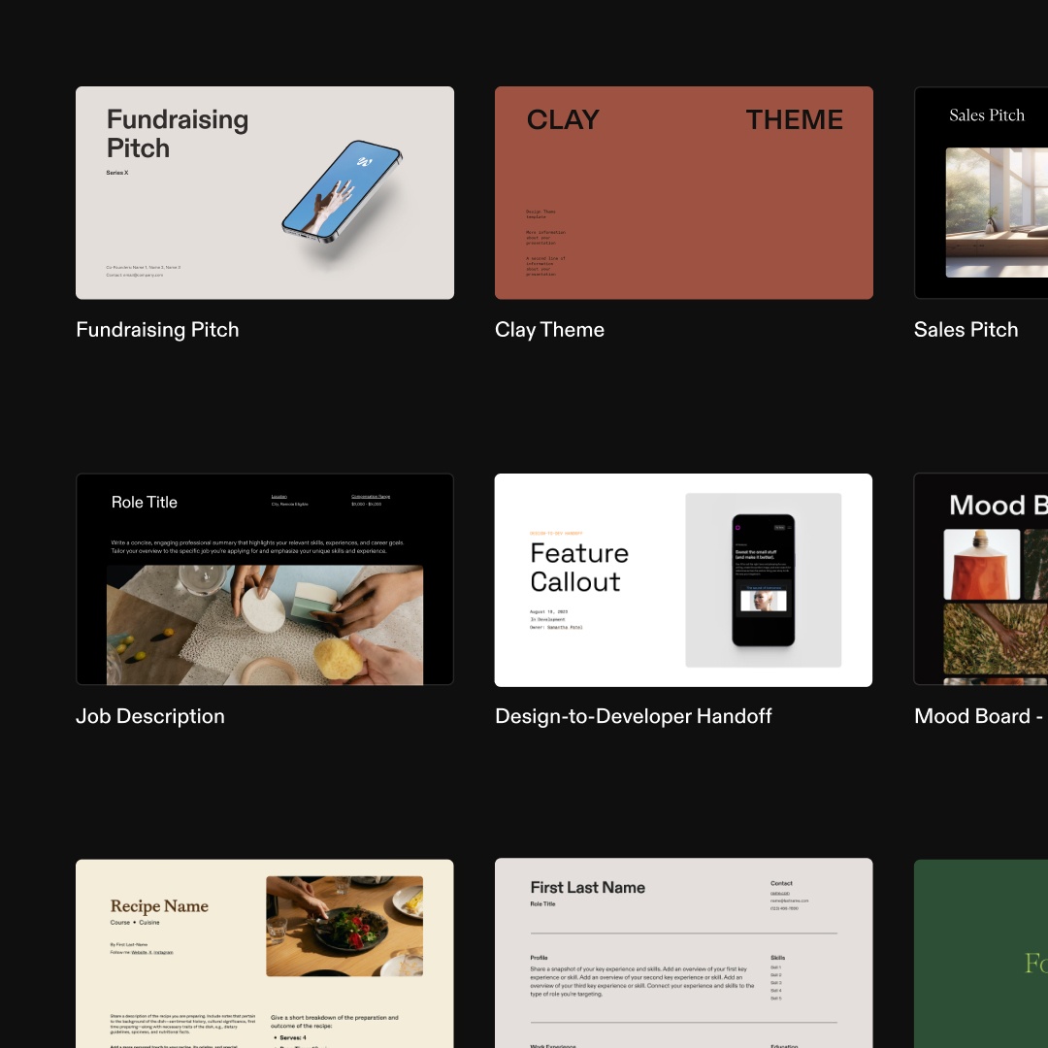Click the "Sales Pitch" title label
The image size is (1048, 1048).
point(966,330)
